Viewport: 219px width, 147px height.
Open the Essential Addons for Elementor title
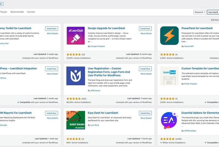[200, 113]
